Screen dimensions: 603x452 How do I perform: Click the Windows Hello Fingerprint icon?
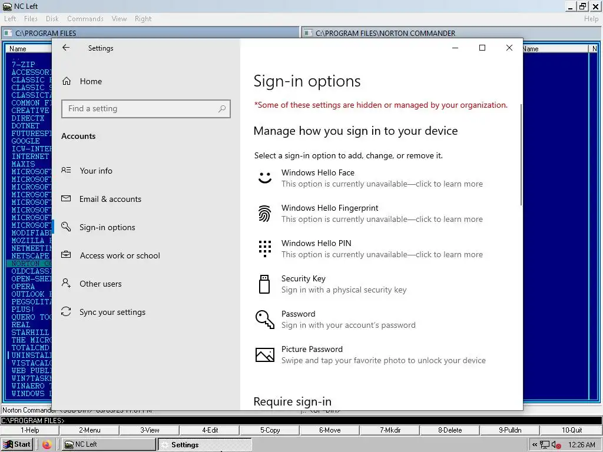[264, 213]
